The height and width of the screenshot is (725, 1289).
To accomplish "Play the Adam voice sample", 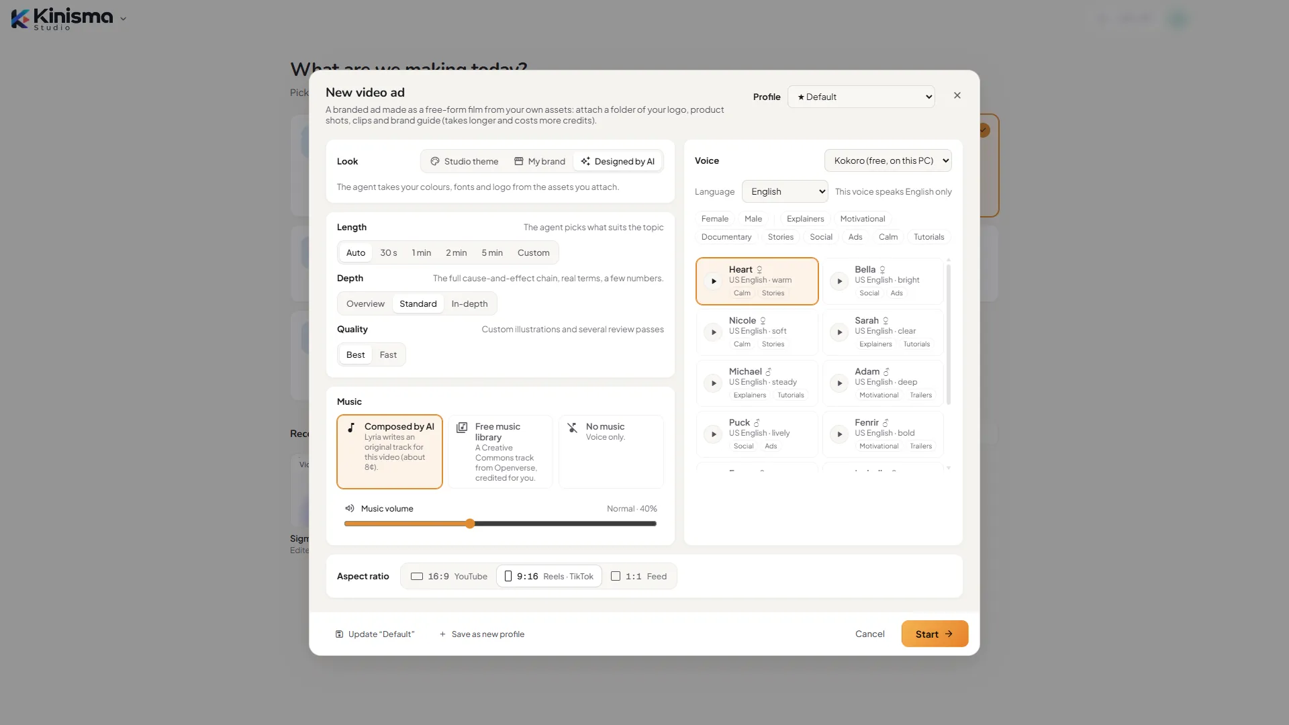I will 839,383.
